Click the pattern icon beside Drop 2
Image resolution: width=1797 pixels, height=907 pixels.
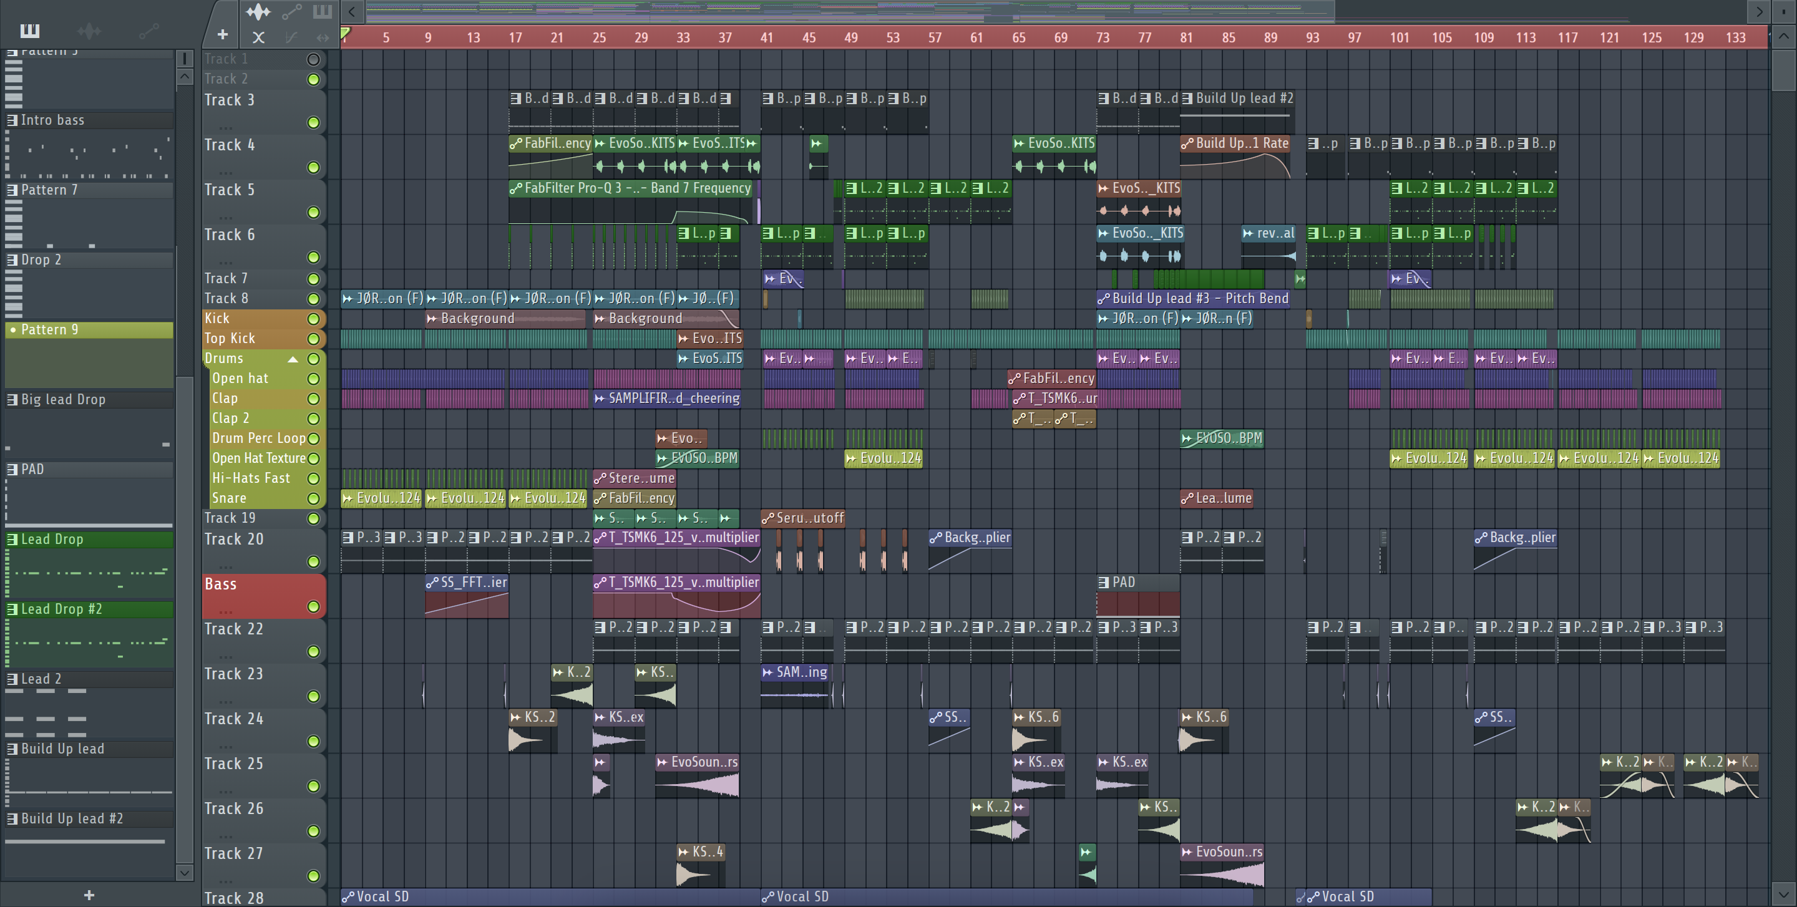point(12,259)
